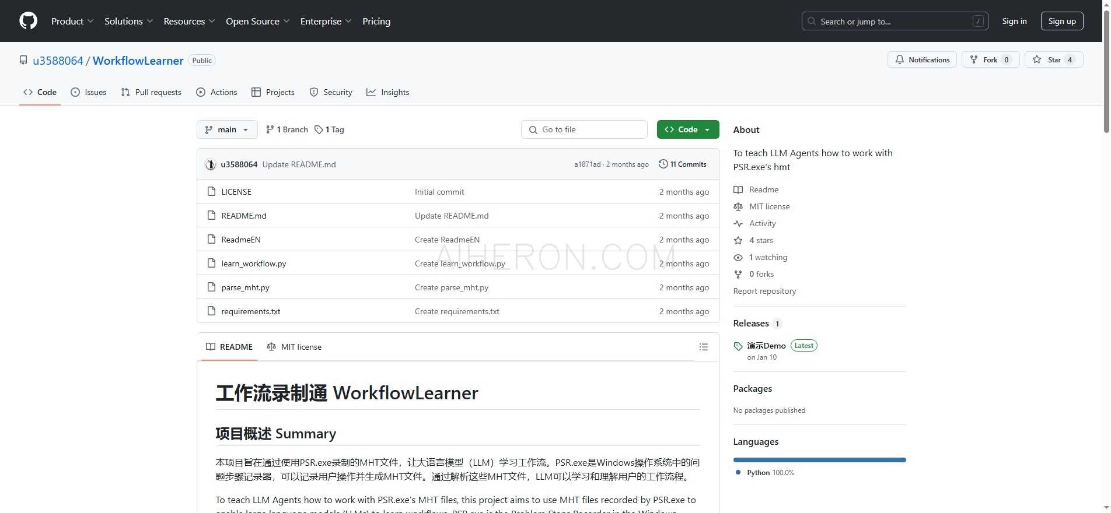Screen dimensions: 1111x513
Task: View the 11 Commits history
Action: pyautogui.click(x=682, y=164)
